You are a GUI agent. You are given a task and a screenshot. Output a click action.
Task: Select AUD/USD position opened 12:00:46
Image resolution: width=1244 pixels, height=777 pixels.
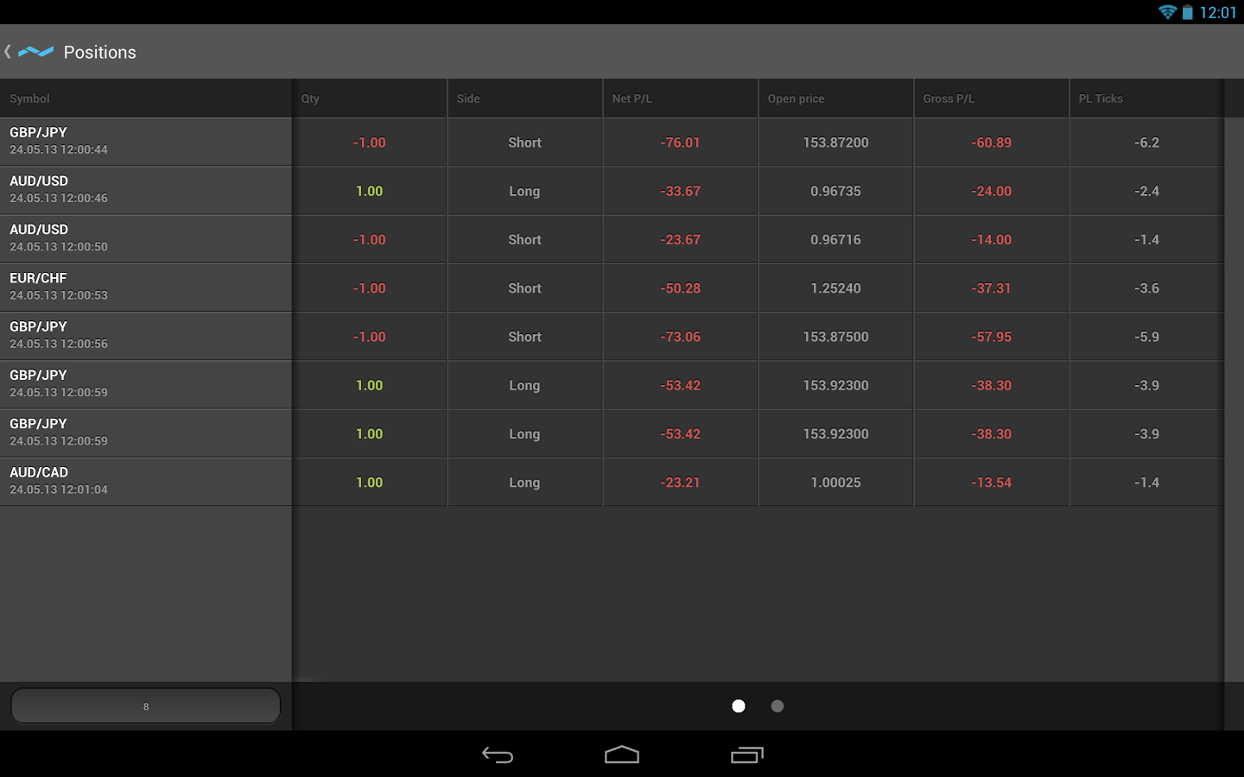tap(146, 190)
